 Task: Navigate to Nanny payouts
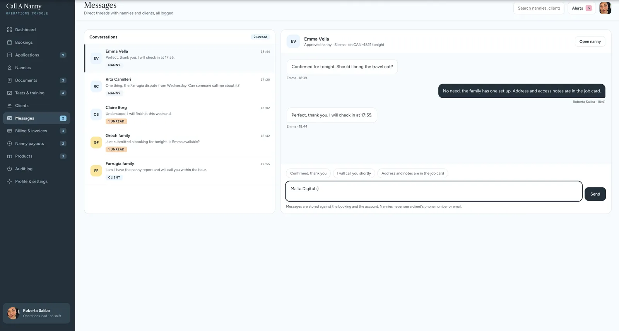coord(36,143)
